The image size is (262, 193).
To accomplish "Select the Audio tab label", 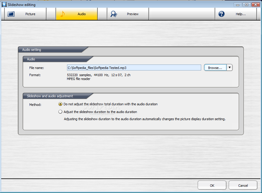I will pyautogui.click(x=82, y=14).
